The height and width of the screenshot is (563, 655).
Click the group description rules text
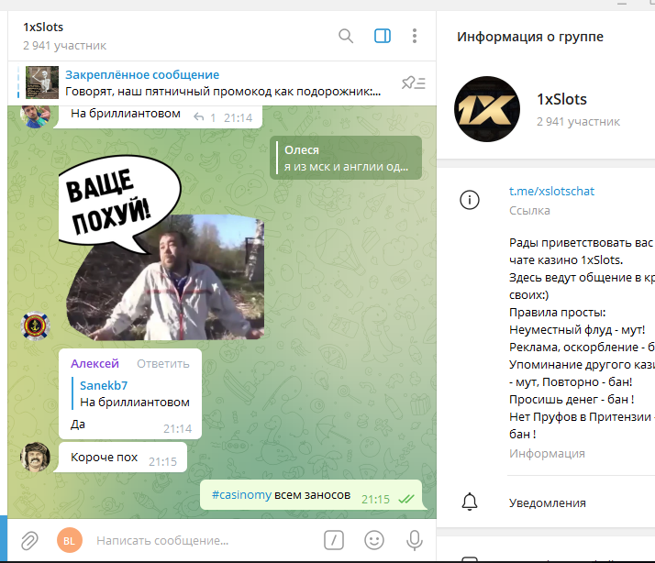click(582, 338)
